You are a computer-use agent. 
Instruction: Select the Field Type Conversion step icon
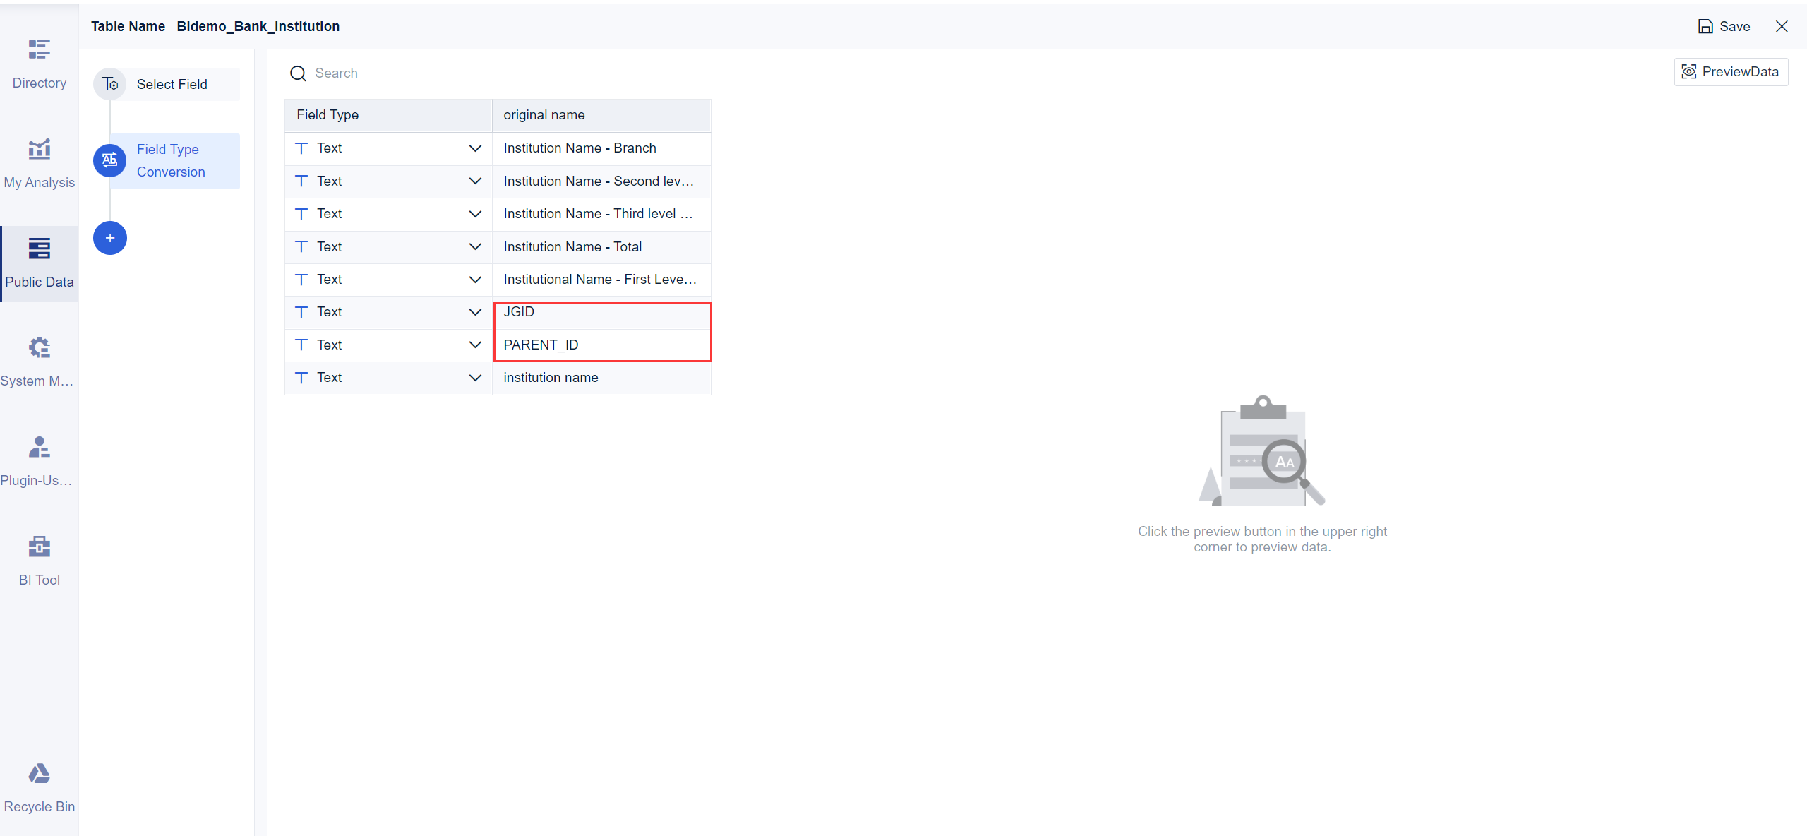click(110, 160)
